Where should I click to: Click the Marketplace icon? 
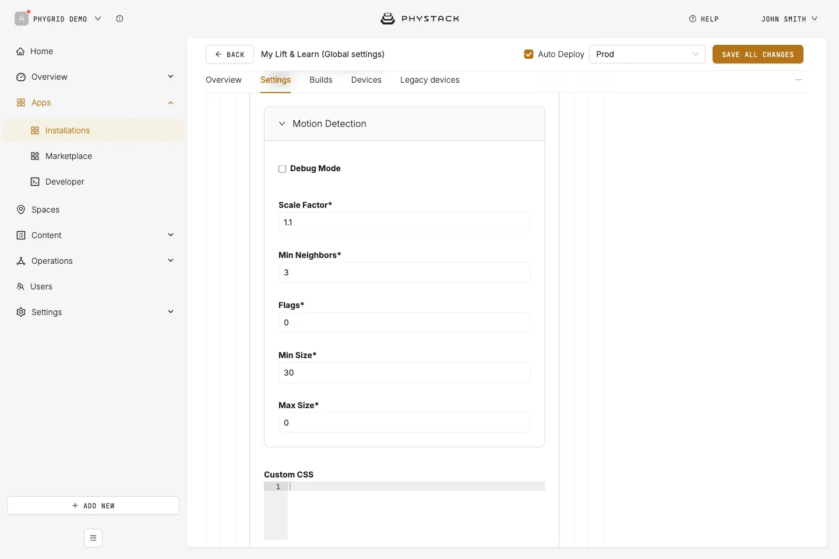[x=35, y=156]
